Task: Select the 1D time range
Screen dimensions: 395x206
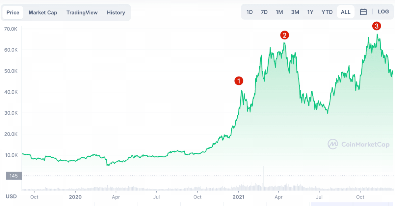Action: 250,12
